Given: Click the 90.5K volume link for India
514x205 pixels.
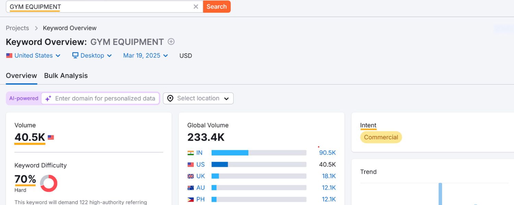Looking at the screenshot, I should (x=327, y=153).
